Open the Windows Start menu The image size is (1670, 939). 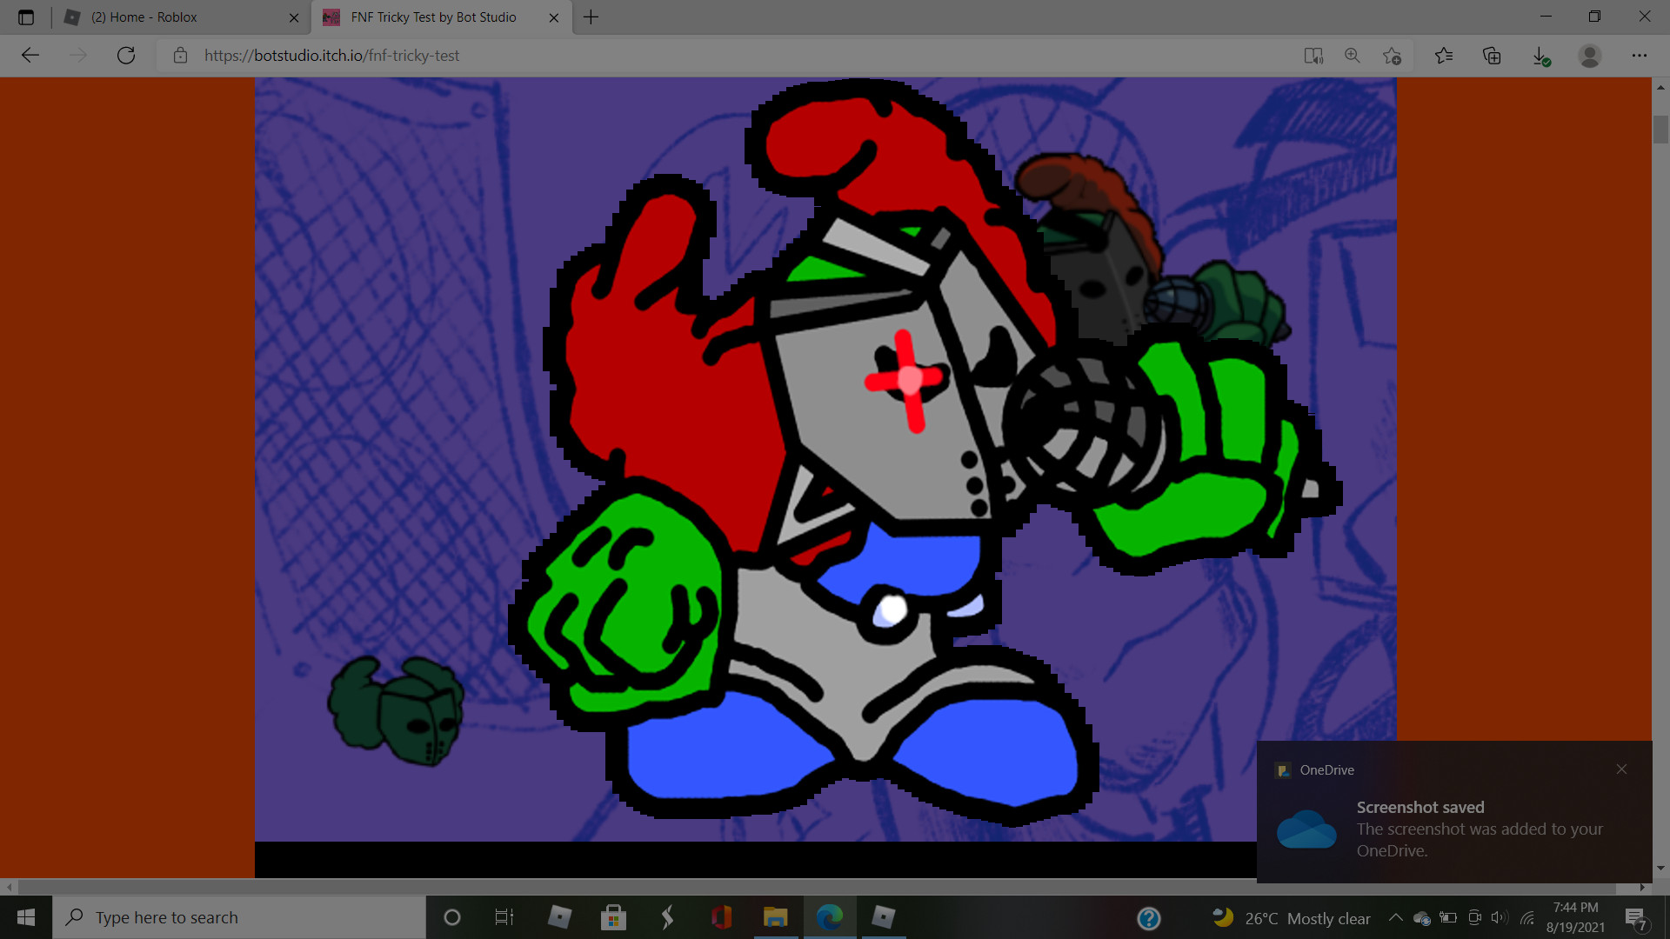point(26,917)
